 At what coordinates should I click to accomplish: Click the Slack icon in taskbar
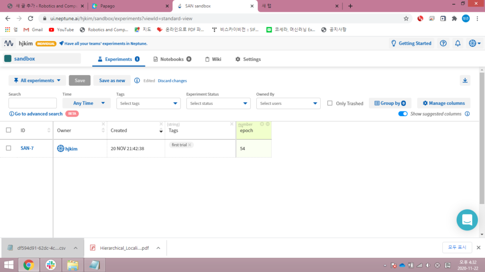(50, 265)
